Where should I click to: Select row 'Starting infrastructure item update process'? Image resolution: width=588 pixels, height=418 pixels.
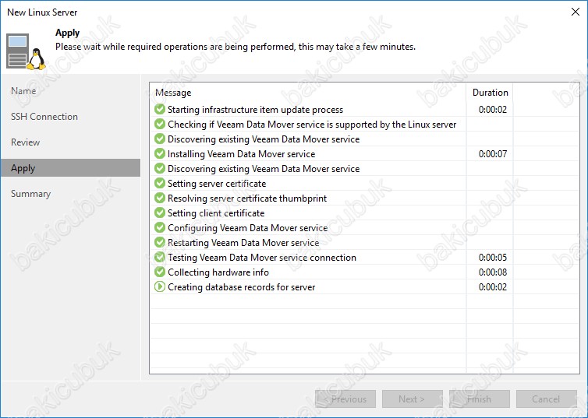coord(364,109)
